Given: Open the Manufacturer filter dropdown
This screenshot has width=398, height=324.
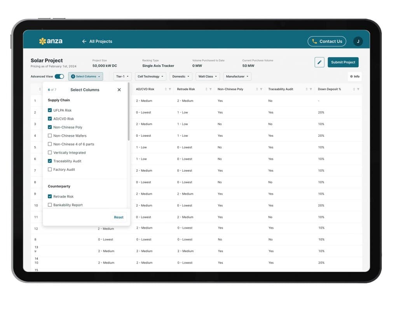Looking at the screenshot, I should pos(237,77).
